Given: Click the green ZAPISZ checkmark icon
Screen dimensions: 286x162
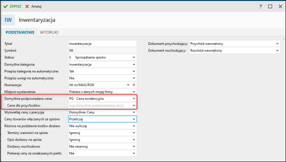Looking at the screenshot, I should coord(5,6).
